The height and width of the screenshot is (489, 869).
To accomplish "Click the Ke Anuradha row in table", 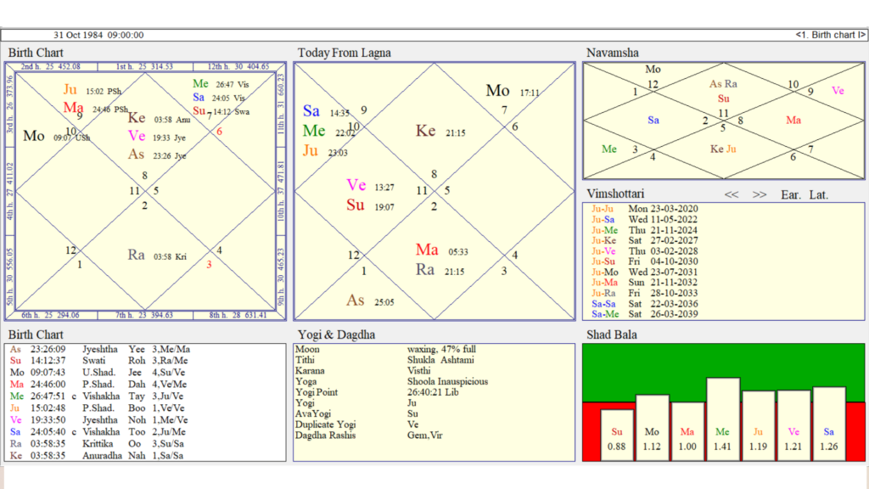I will [x=97, y=456].
